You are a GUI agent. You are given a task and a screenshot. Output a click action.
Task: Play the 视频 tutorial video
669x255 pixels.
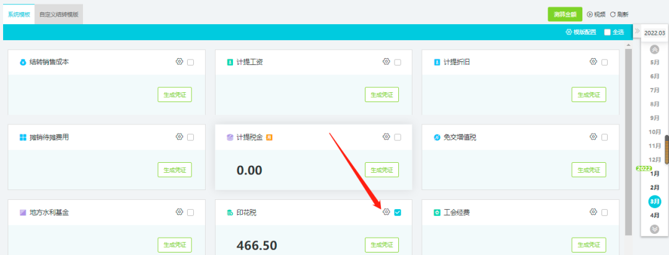(597, 14)
